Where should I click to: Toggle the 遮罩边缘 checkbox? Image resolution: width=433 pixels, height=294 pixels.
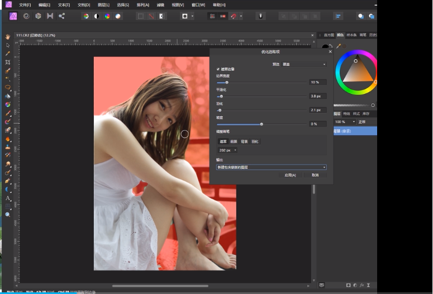(218, 69)
